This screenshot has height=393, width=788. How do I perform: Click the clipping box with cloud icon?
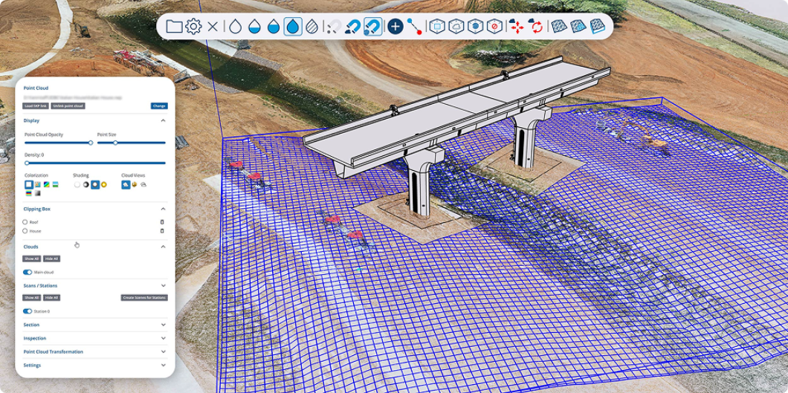tap(456, 26)
